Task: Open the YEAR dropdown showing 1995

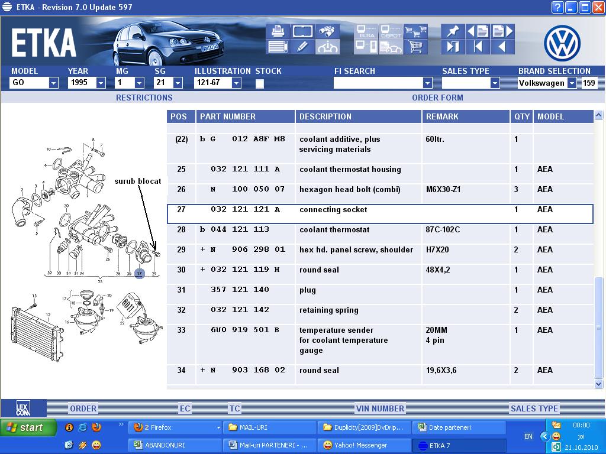Action: [101, 83]
